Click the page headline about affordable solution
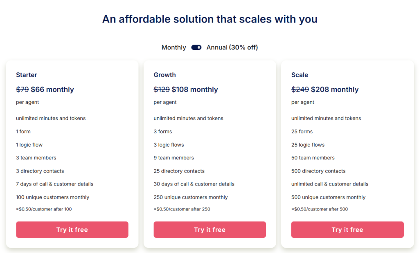The image size is (419, 253). tap(209, 19)
